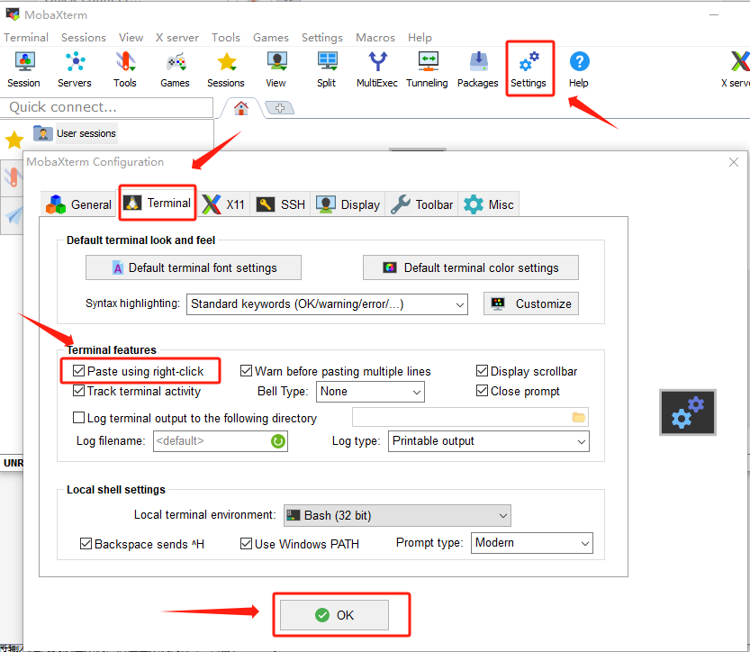750x652 pixels.
Task: Open the SSH configuration tab
Action: [281, 204]
